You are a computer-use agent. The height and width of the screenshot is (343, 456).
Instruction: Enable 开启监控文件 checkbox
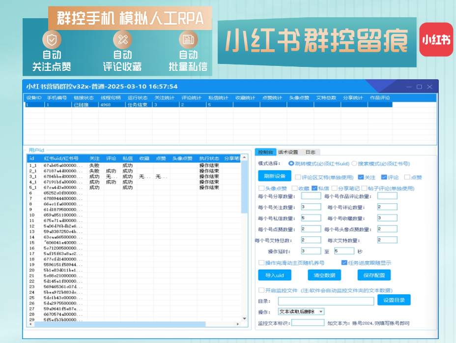(261, 290)
